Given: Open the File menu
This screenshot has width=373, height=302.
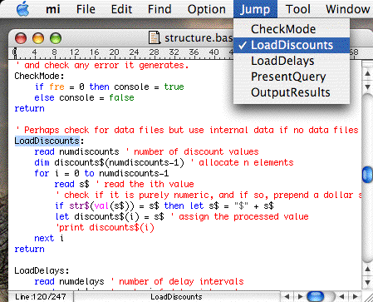Looking at the screenshot, I should point(86,9).
